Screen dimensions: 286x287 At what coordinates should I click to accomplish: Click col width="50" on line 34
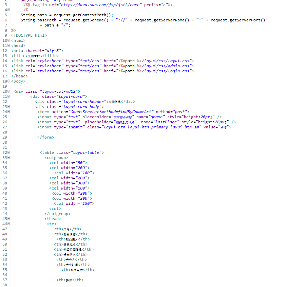(x=68, y=163)
